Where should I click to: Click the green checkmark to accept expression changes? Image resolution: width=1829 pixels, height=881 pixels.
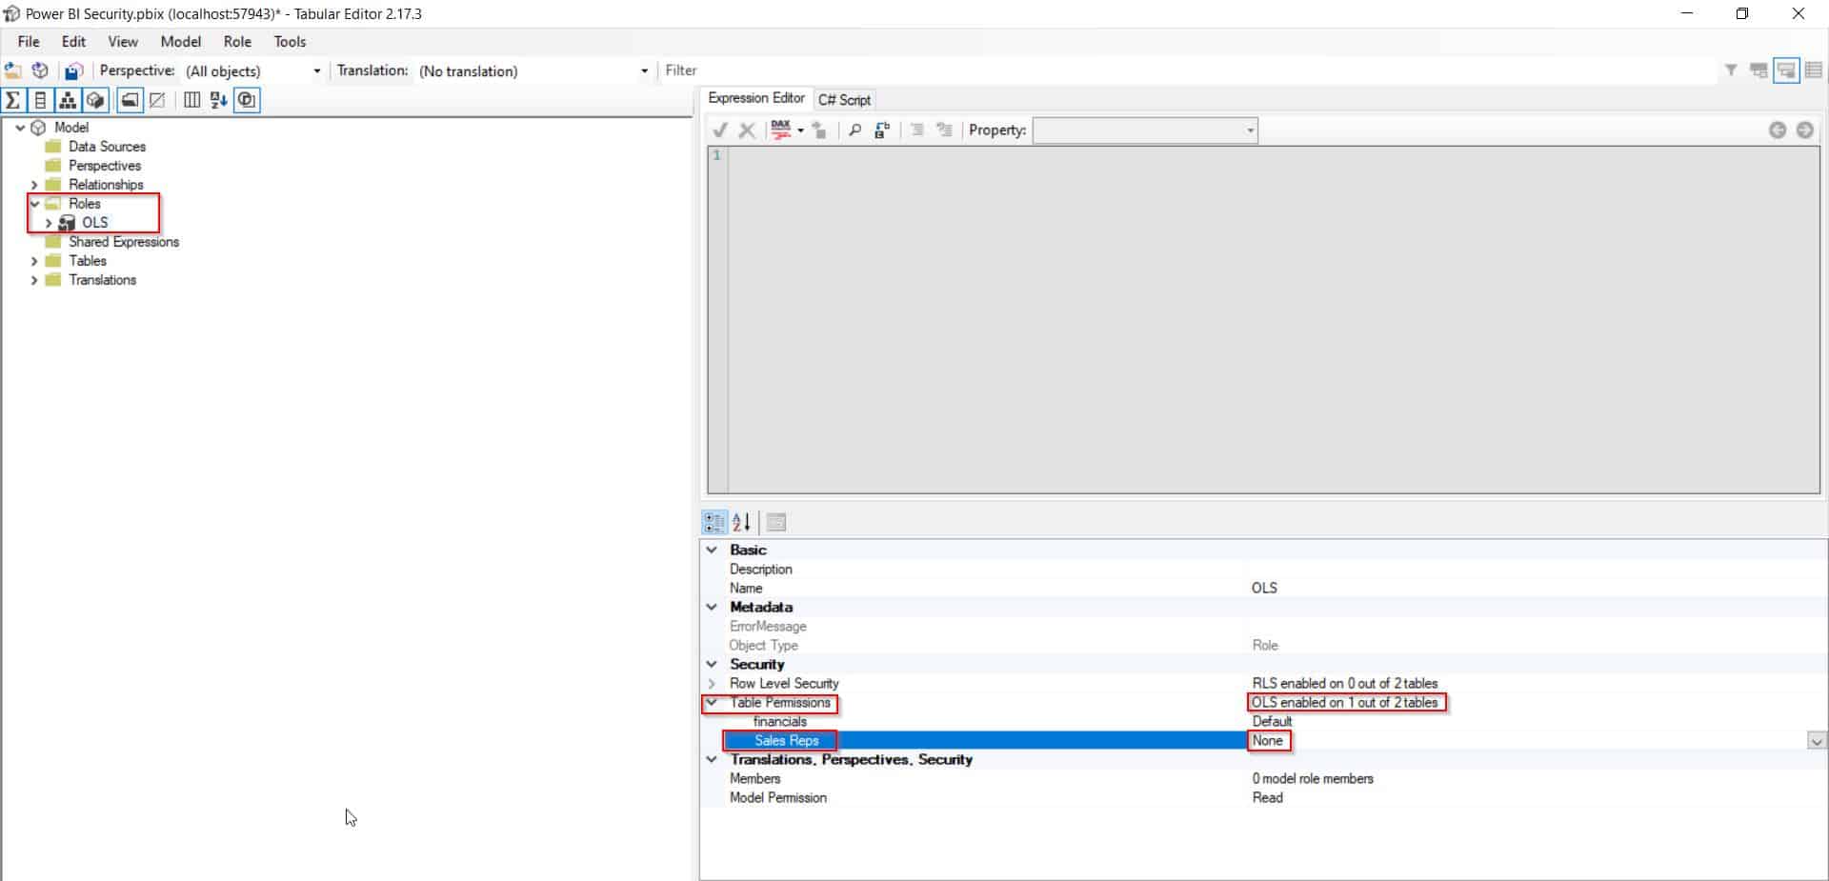click(720, 130)
